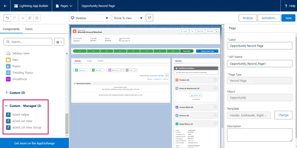Open the Notes & Attachments dropdown

pyautogui.click(x=215, y=88)
